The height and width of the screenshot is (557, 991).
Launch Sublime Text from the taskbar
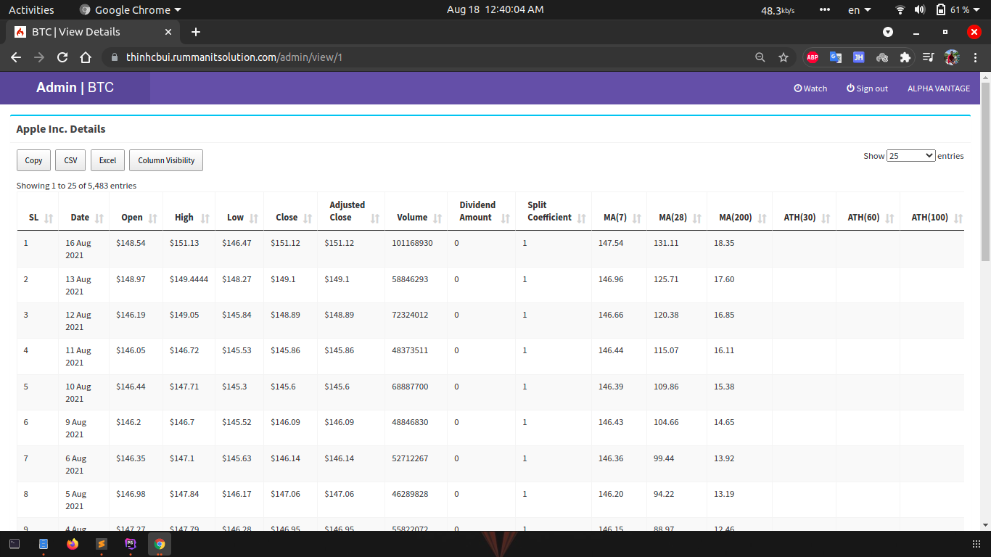click(x=102, y=544)
